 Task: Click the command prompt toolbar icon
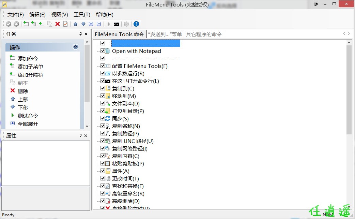click(x=117, y=24)
